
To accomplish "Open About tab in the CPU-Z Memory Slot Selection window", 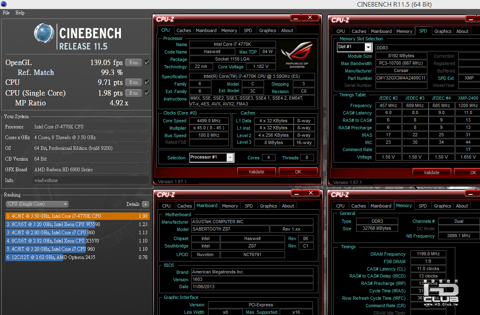I will coord(462,32).
